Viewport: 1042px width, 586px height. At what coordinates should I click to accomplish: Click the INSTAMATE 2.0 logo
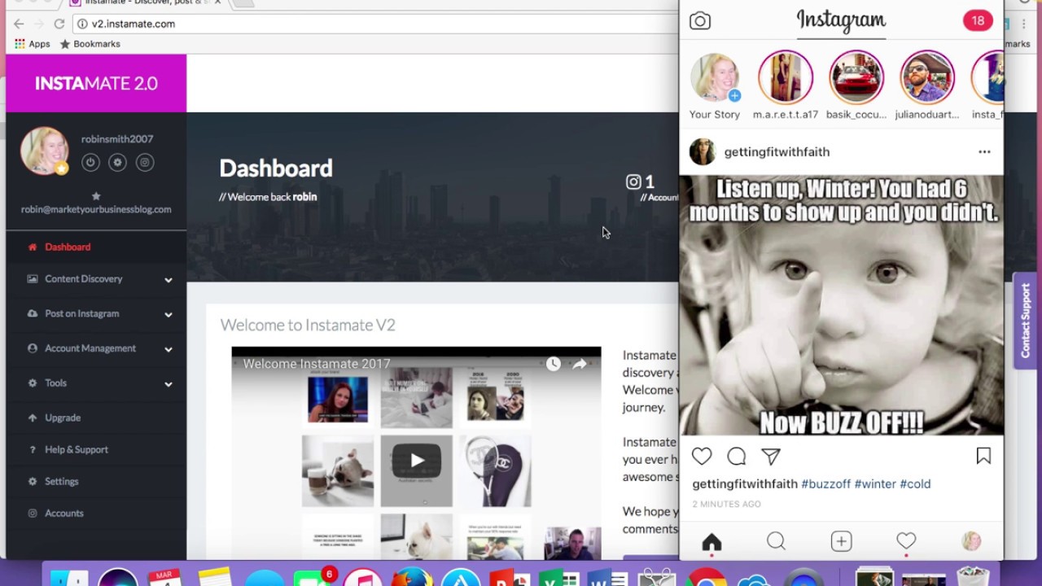[96, 83]
